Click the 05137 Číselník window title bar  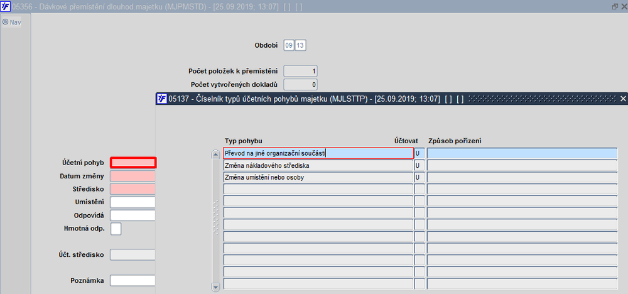click(391, 99)
